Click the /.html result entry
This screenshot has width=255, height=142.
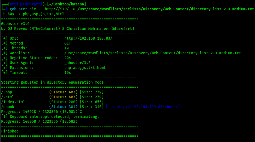coord(8,97)
